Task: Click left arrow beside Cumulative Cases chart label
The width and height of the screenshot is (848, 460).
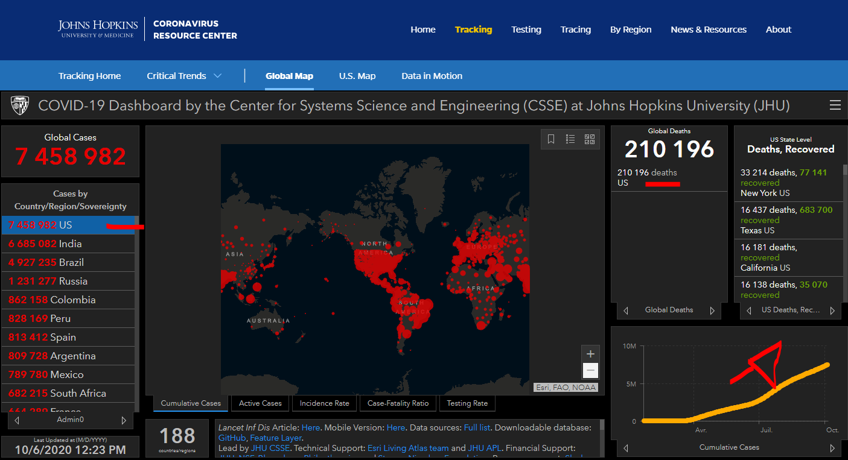Action: tap(626, 448)
